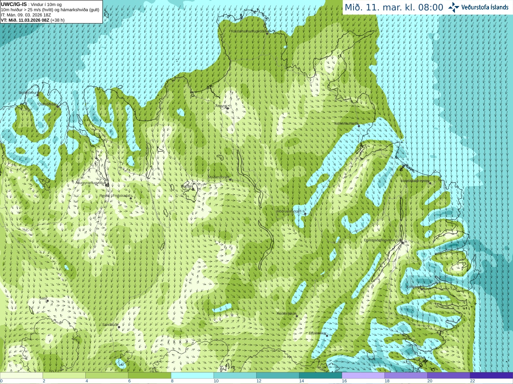The height and width of the screenshot is (384, 513).
Task: Click the Sáta station dot
Action: [x=47, y=301]
